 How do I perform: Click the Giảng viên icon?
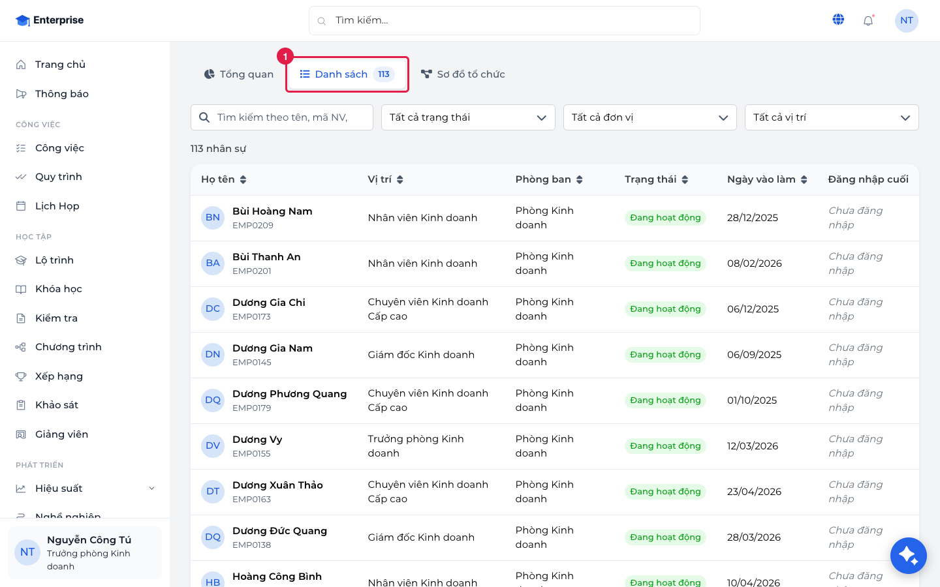pos(21,434)
